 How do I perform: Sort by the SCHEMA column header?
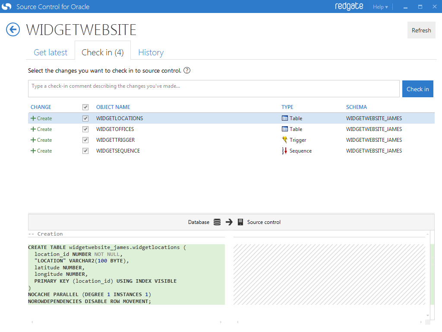pos(356,107)
